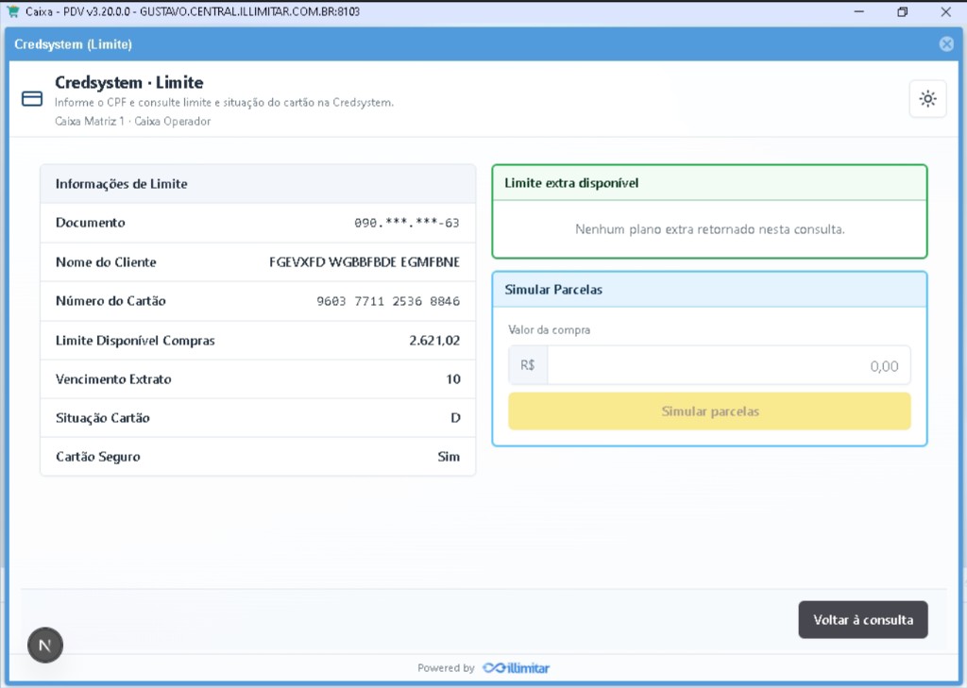Click the Número do Cartão label
The width and height of the screenshot is (967, 688).
point(110,301)
